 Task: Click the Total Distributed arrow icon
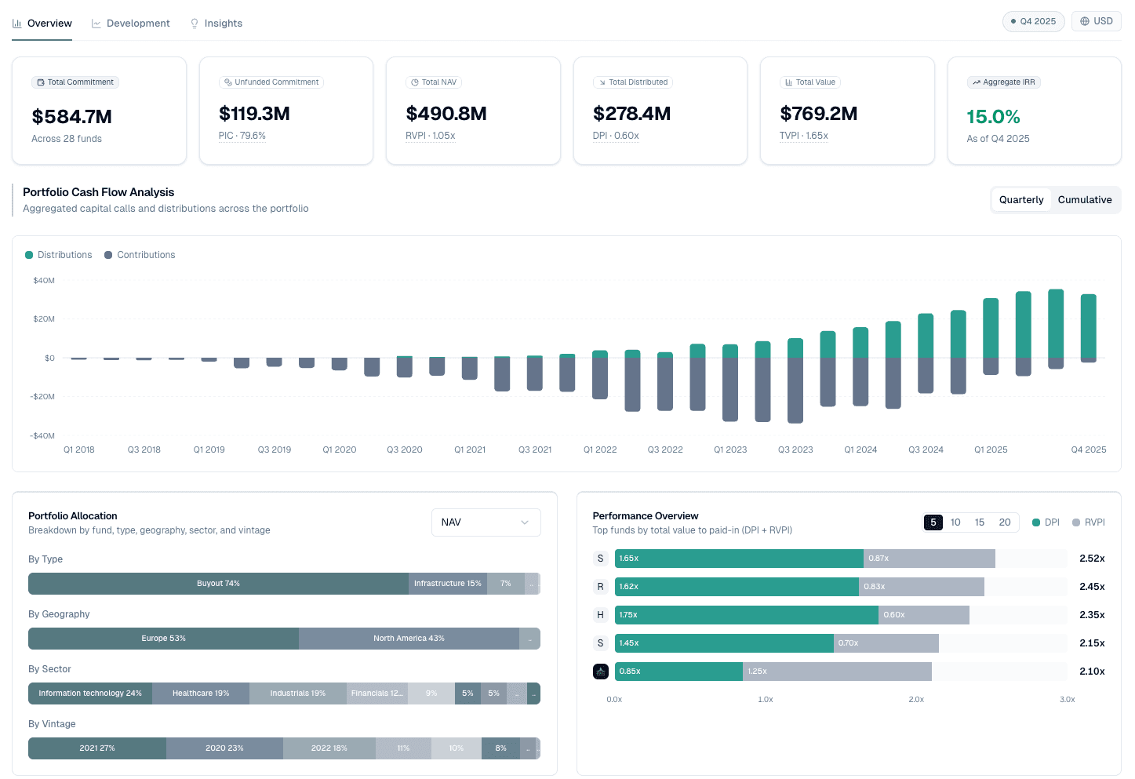[x=602, y=82]
